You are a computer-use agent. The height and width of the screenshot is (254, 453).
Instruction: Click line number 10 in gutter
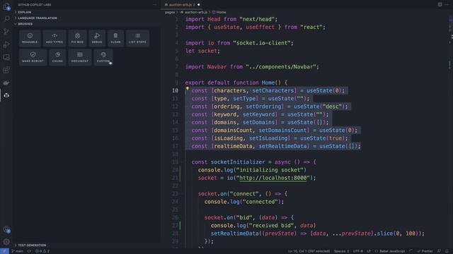click(175, 91)
